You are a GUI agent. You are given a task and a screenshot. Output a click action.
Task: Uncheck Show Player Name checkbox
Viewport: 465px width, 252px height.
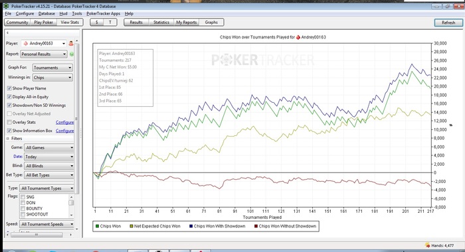[9, 88]
